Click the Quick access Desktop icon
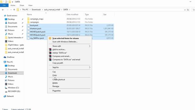The height and width of the screenshot is (110, 195). [6, 19]
